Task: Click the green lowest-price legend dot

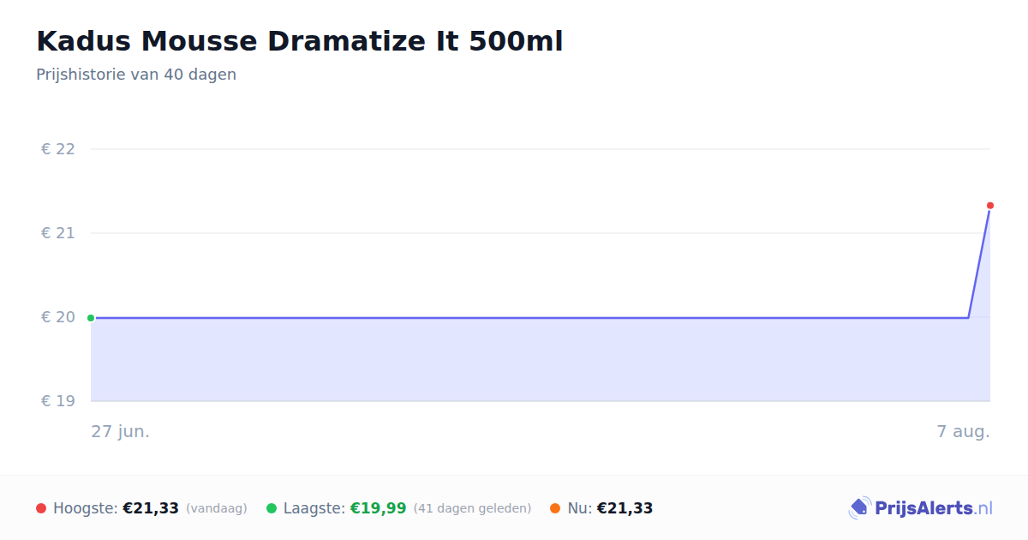Action: 272,508
